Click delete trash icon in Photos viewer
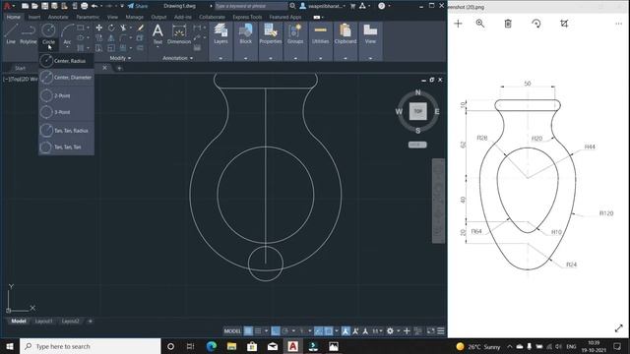This screenshot has height=354, width=630. (508, 24)
